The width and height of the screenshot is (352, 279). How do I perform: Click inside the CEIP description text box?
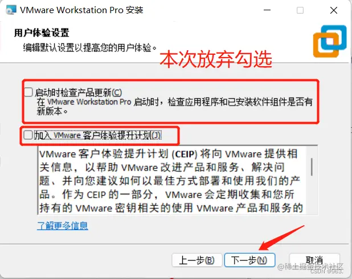click(173, 180)
